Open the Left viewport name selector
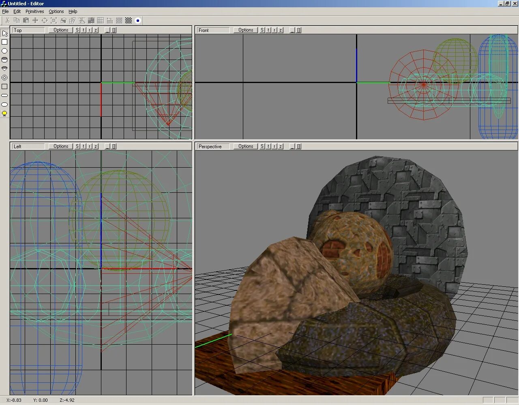 [28, 146]
